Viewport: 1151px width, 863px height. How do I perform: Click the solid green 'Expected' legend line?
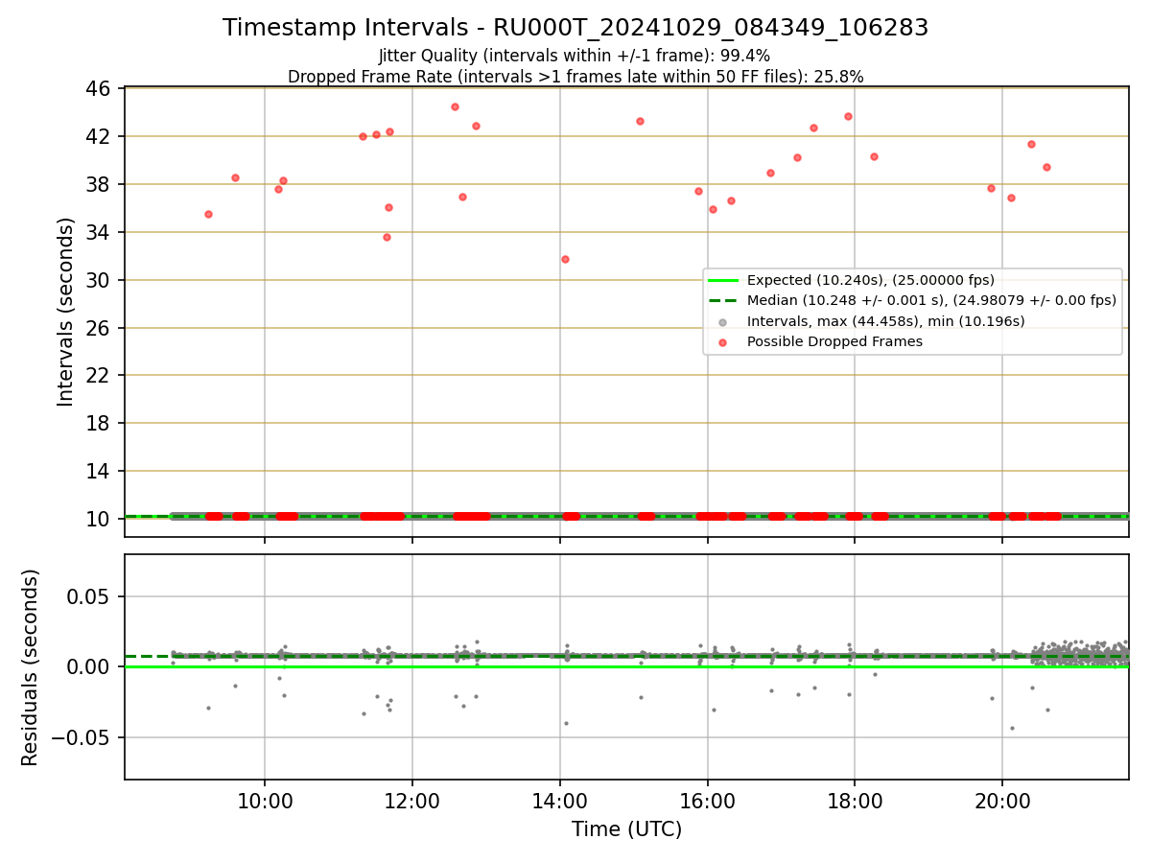[x=722, y=280]
